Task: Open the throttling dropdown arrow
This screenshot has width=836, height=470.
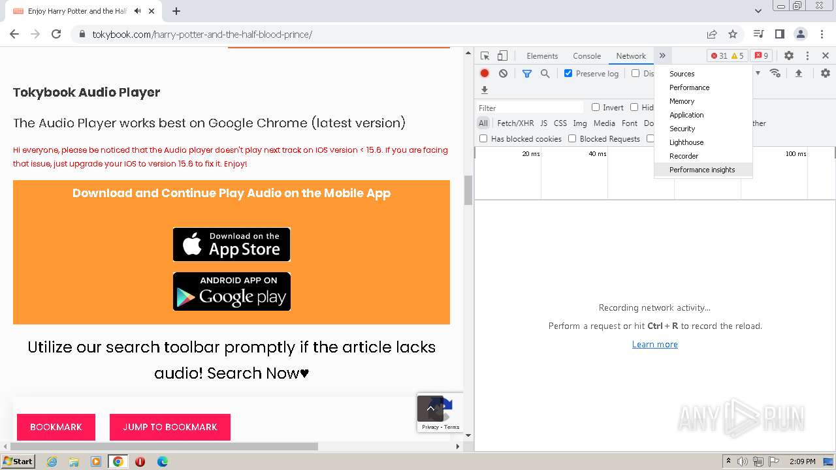Action: (758, 73)
